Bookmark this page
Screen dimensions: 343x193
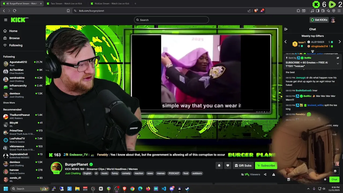(x=68, y=11)
